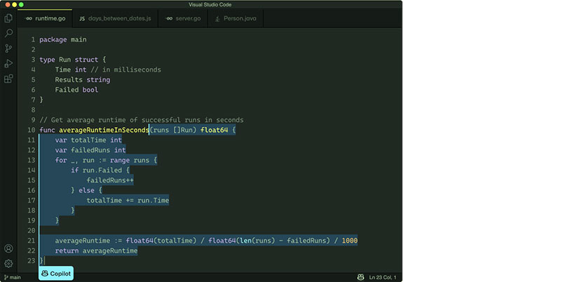
Task: Click the number 1000 on line 21
Action: tap(349, 241)
